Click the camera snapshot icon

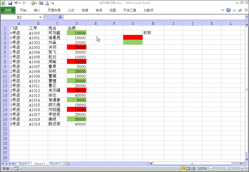pos(41,3)
